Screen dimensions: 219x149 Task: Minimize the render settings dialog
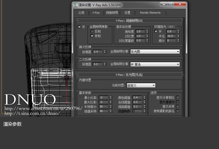click(164, 4)
